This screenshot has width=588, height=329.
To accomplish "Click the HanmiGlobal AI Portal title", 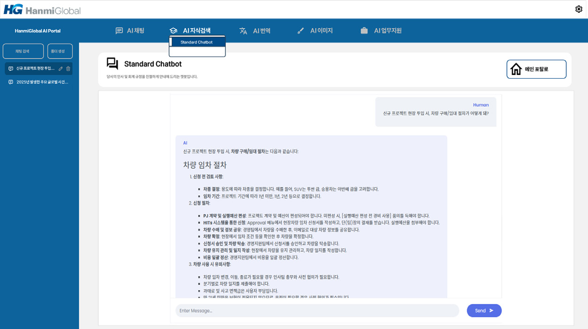I will (x=38, y=31).
